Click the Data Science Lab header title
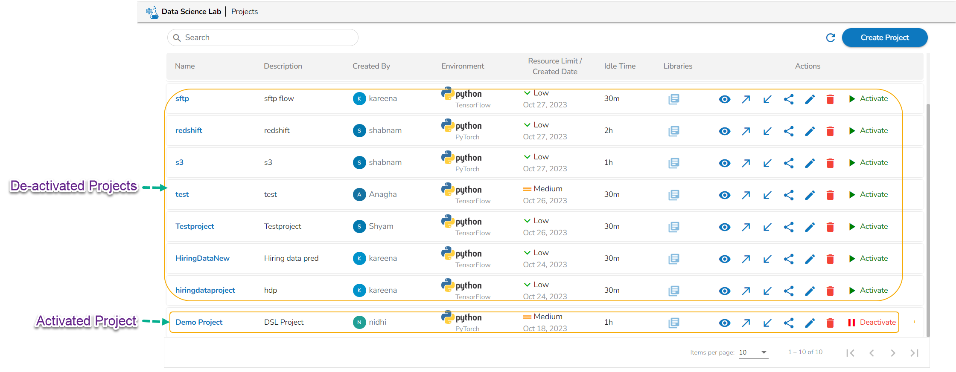 [x=191, y=12]
